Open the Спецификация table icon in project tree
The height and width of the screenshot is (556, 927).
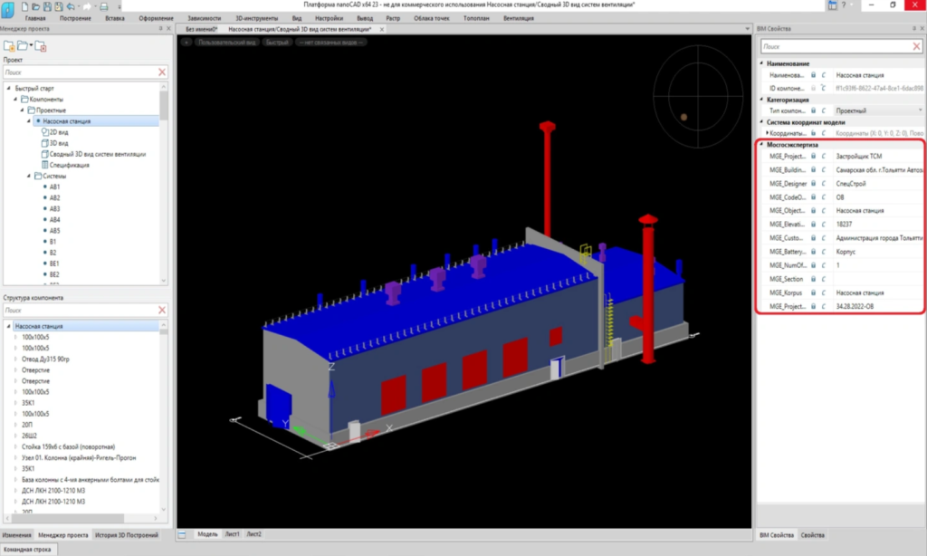43,165
